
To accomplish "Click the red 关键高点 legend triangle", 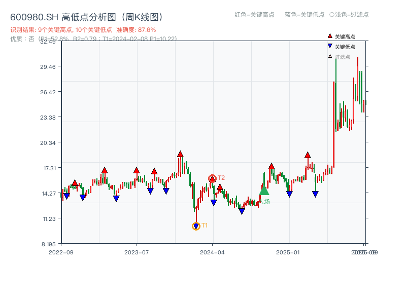I will [x=330, y=36].
